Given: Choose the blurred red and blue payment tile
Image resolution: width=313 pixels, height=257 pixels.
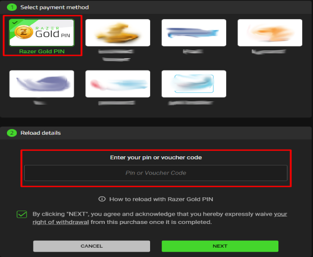Looking at the screenshot, I should (x=117, y=84).
